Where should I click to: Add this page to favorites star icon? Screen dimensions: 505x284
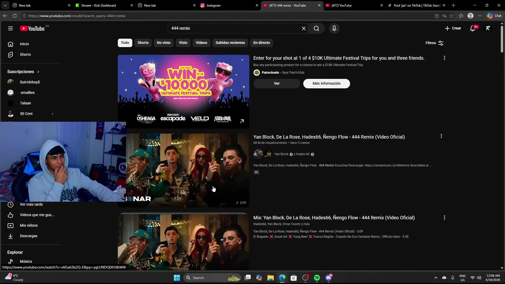coord(451,16)
